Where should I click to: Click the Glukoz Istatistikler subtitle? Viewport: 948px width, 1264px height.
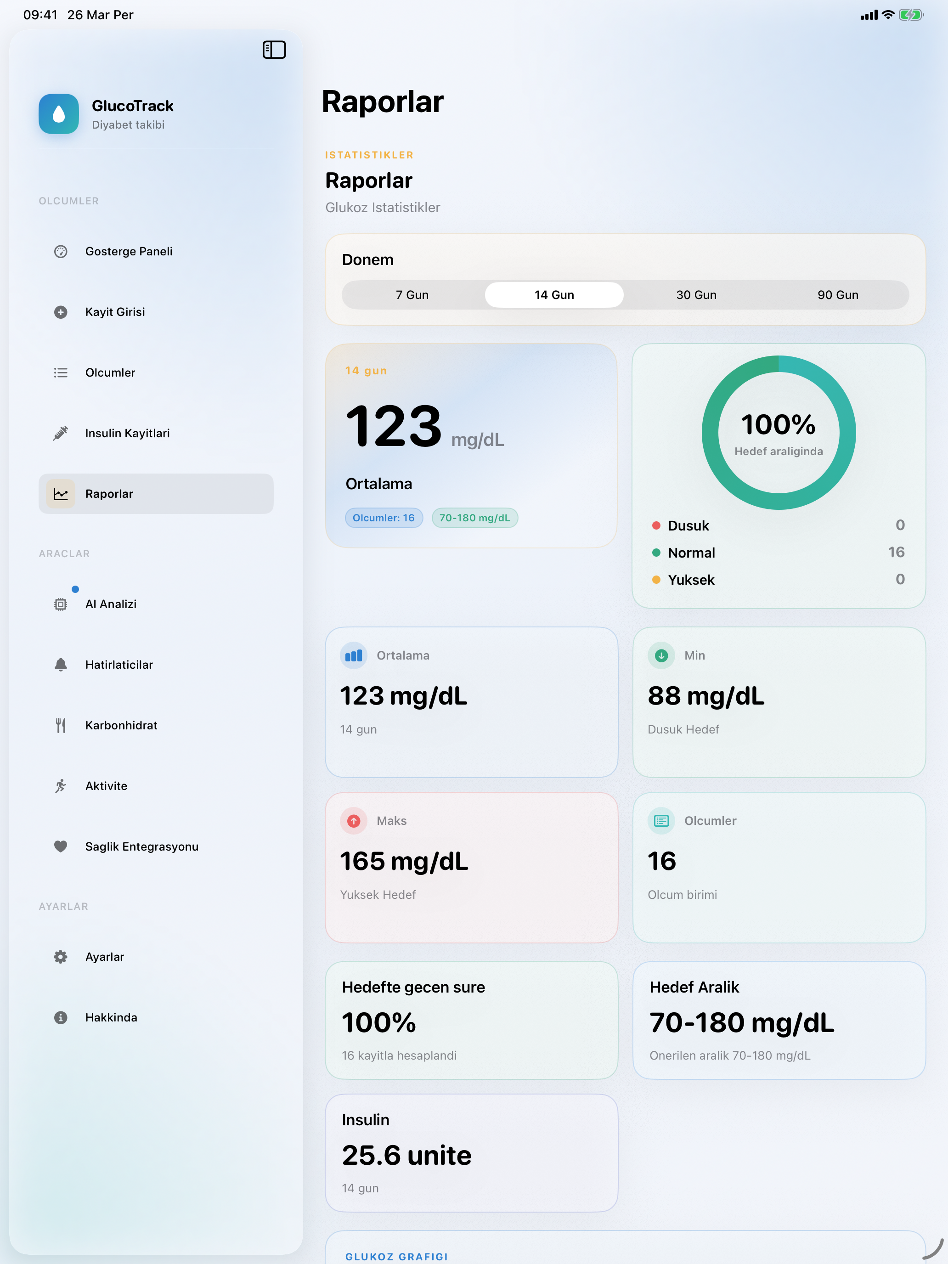coord(382,208)
